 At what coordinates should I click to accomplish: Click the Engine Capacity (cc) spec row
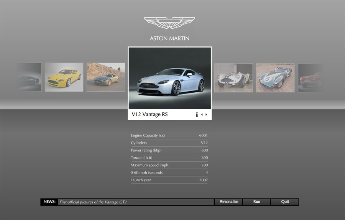click(169, 135)
